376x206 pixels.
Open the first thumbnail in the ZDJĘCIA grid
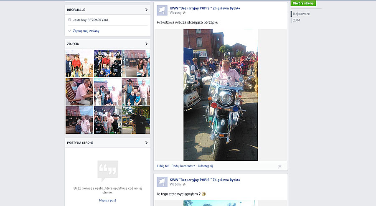79,64
